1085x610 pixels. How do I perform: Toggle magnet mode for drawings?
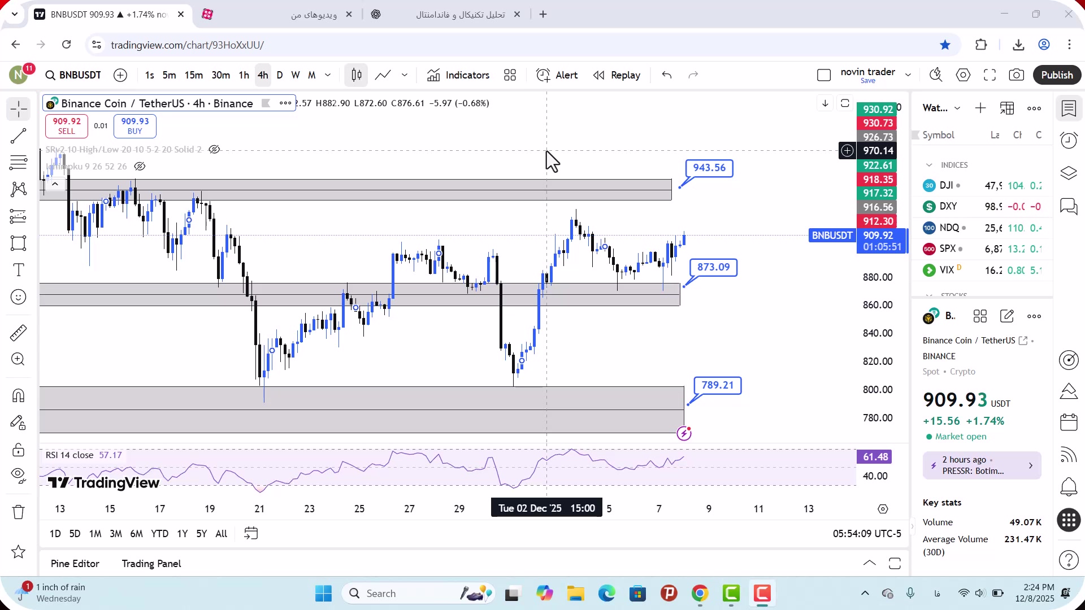[x=19, y=395]
